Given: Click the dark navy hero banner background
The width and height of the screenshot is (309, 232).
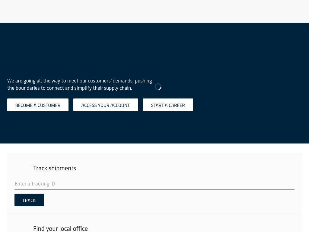Looking at the screenshot, I should tap(241, 60).
